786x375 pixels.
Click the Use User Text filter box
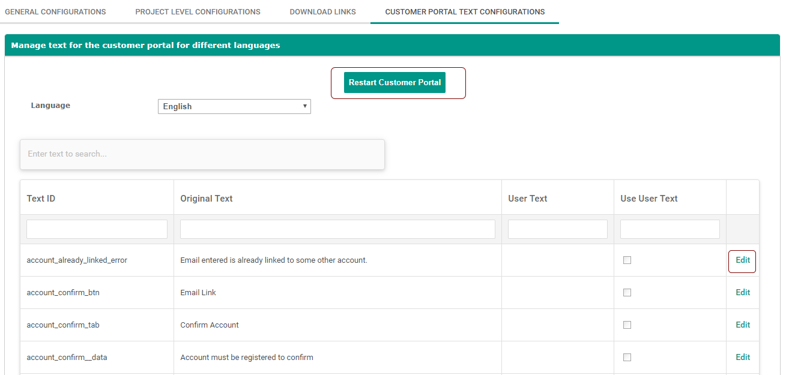coord(670,229)
